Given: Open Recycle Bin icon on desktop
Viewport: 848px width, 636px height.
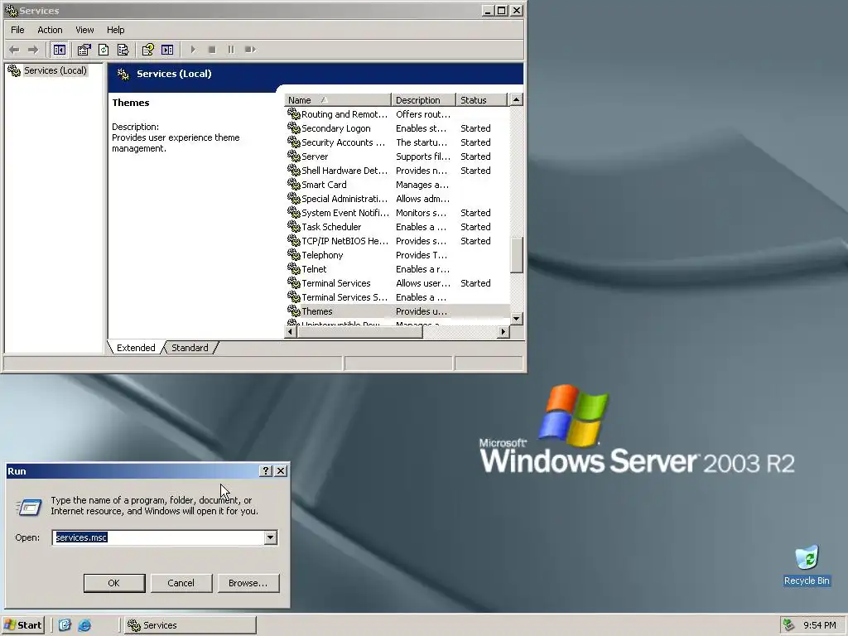Looking at the screenshot, I should [x=807, y=558].
